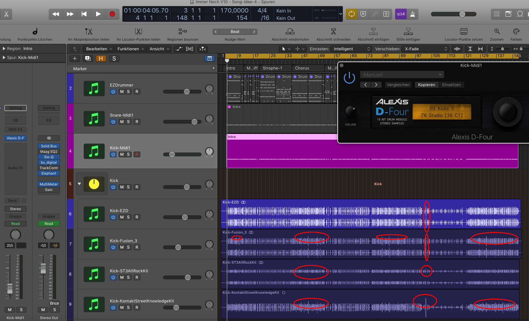Expand the Region: Intro inspector section
Screen dimensions: 529x321
[4, 49]
